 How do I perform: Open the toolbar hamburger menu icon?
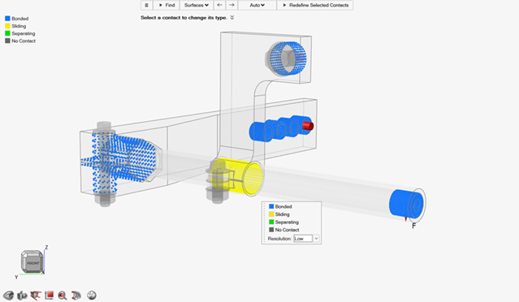(x=146, y=6)
